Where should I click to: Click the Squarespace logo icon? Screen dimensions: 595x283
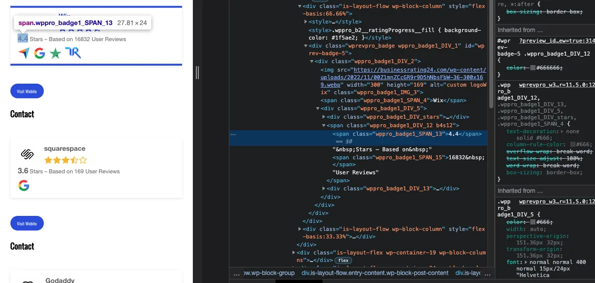click(28, 154)
